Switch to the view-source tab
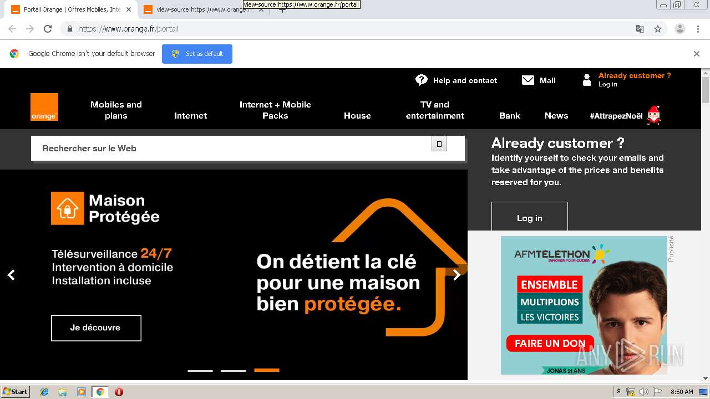This screenshot has width=710, height=399. pyautogui.click(x=204, y=9)
